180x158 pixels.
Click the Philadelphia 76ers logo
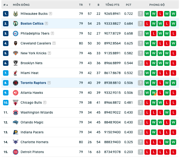point(16,33)
